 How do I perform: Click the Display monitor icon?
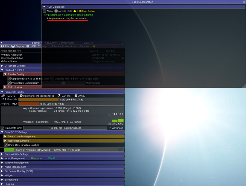(x=13, y=46)
